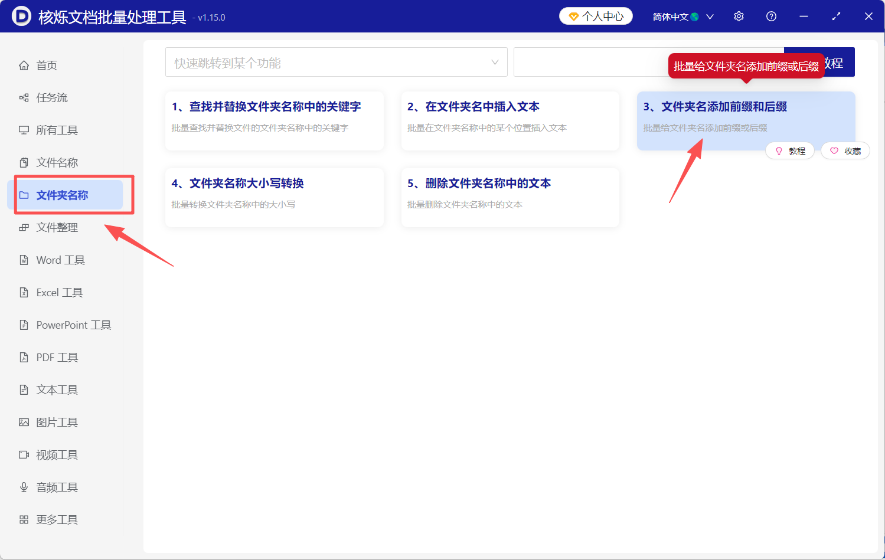
Task: Click the PDF file icon in sidebar
Action: coord(24,357)
